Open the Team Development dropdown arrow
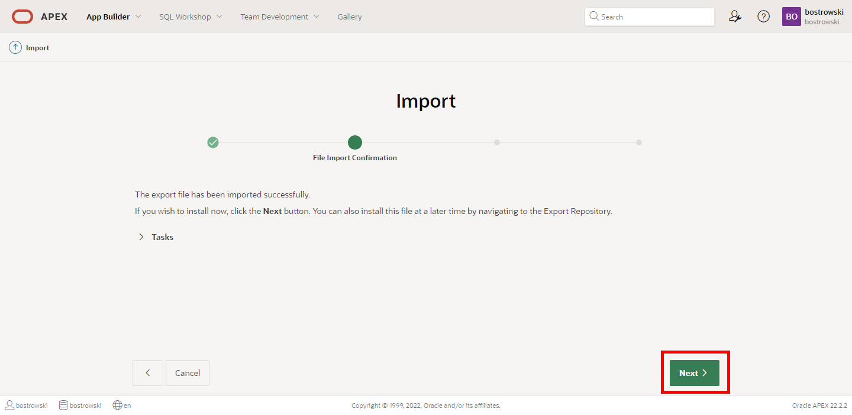The width and height of the screenshot is (852, 415). [316, 17]
